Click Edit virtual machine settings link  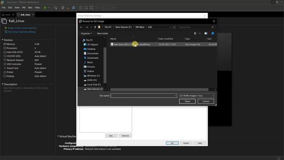click(x=22, y=32)
